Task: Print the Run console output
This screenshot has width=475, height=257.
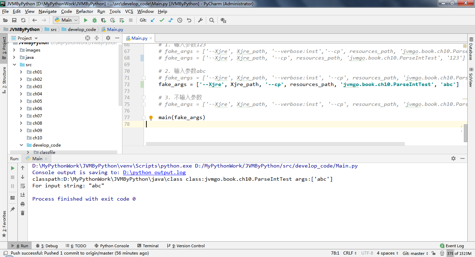Action: [23, 204]
